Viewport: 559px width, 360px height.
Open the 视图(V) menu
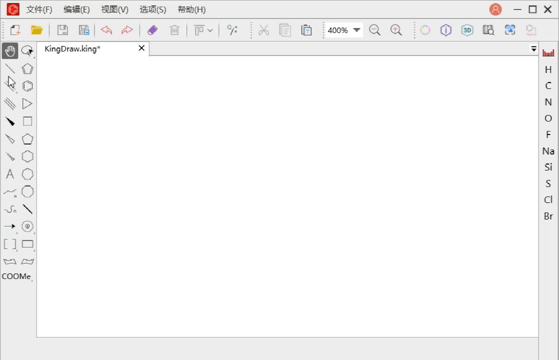[x=115, y=9]
